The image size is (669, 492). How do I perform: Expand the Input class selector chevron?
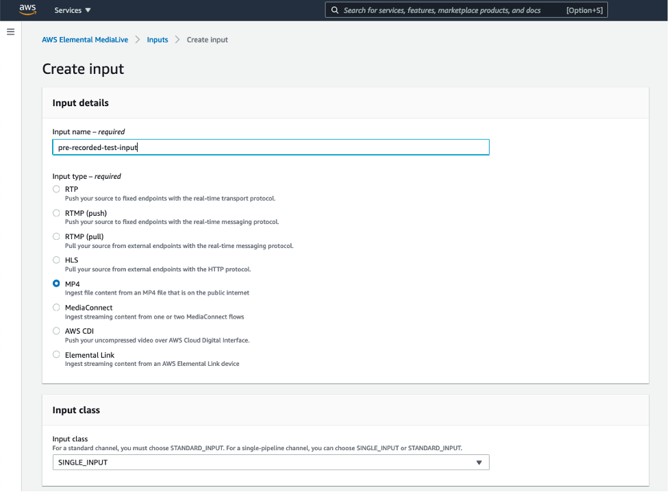tap(479, 462)
